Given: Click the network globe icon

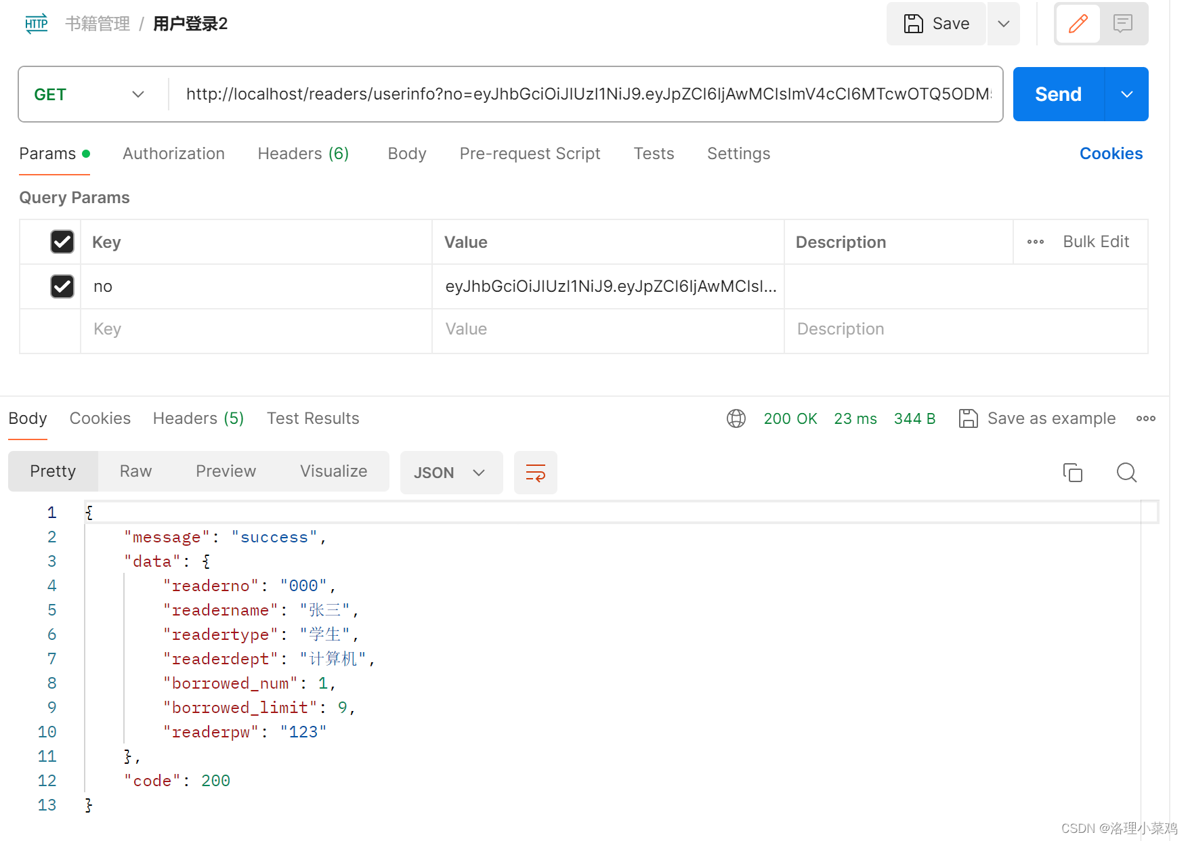Looking at the screenshot, I should coord(736,418).
